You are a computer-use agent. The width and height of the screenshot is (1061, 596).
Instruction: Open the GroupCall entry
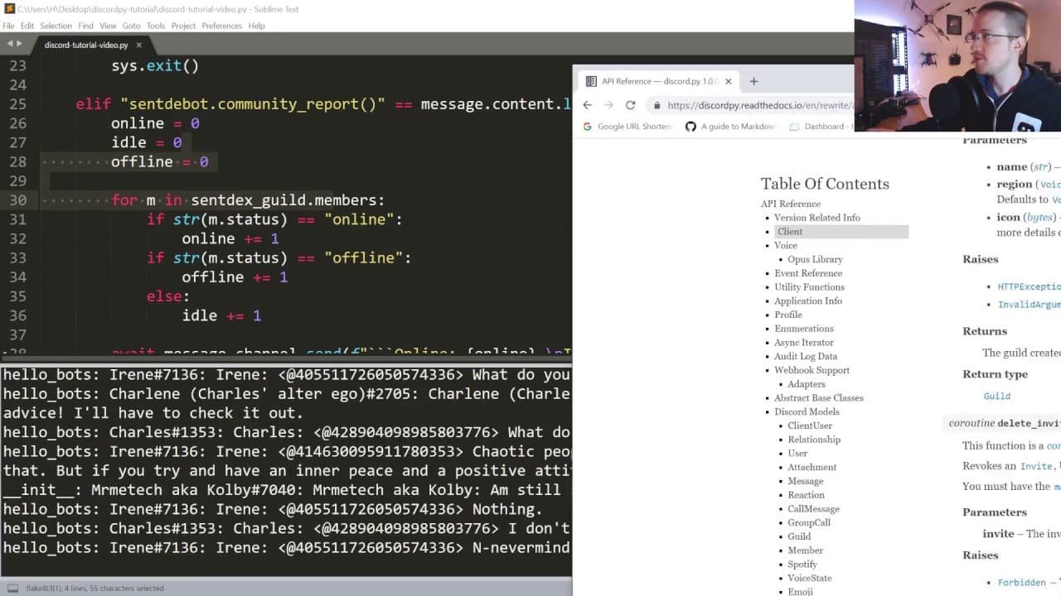[809, 523]
